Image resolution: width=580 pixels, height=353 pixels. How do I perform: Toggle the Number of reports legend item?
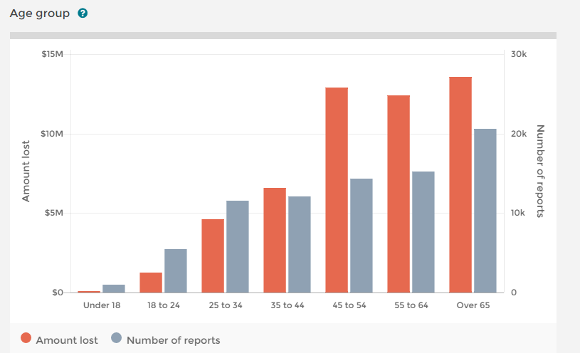[x=173, y=340]
